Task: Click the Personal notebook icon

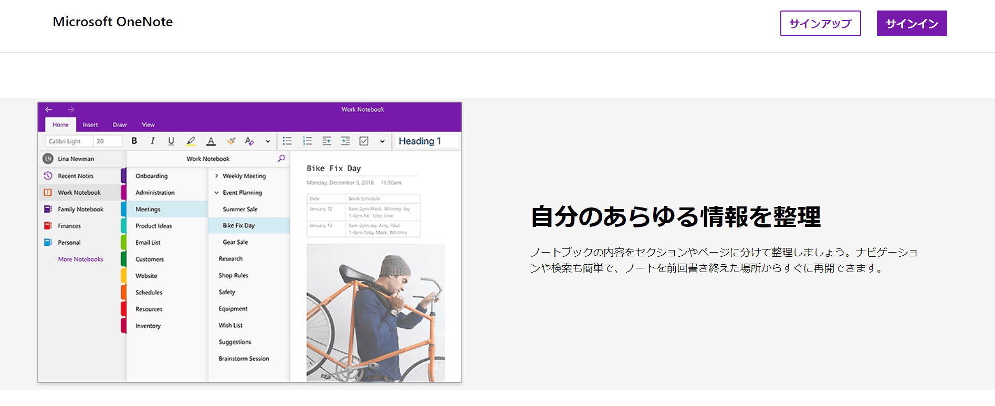Action: tap(48, 242)
